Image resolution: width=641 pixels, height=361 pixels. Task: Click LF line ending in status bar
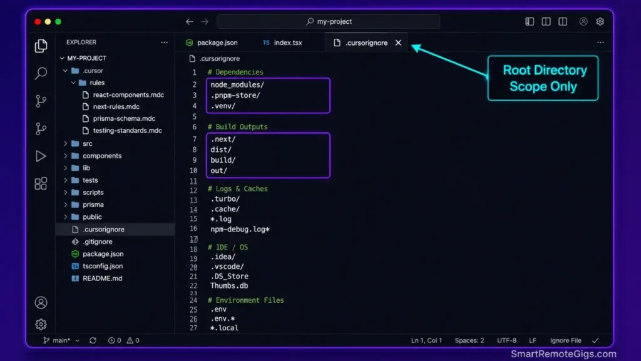pos(532,340)
